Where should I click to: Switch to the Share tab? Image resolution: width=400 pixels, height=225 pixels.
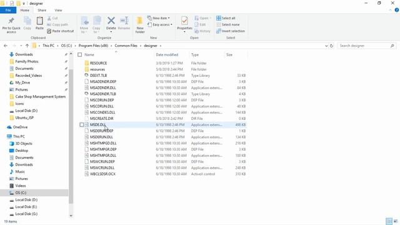click(x=42, y=10)
